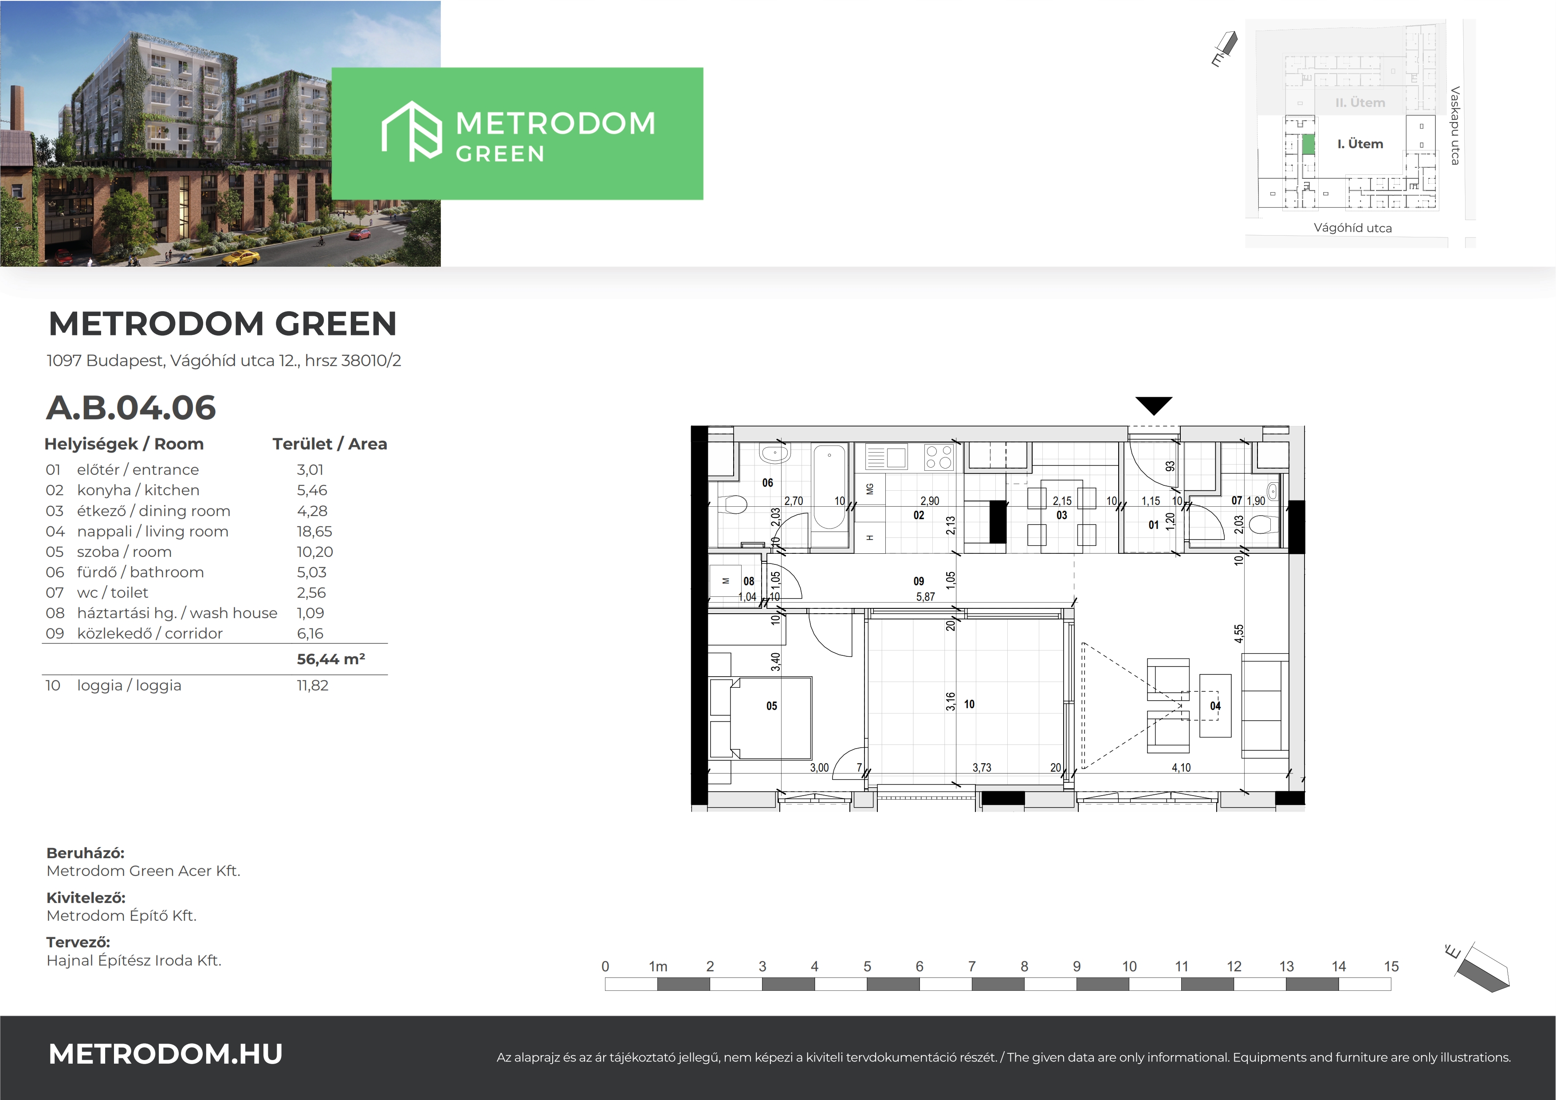Click the corridor label '09' on plan
This screenshot has width=1556, height=1100.
[918, 582]
